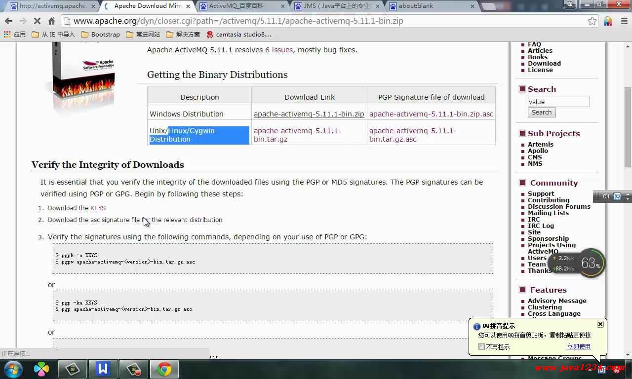Viewport: 632px width, 379px height.
Task: Open the Clustering feature link
Action: (x=545, y=307)
